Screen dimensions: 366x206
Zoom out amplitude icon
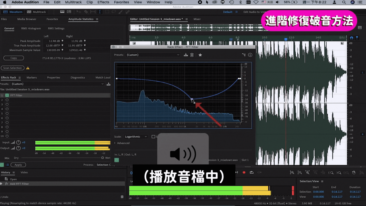click(300, 172)
